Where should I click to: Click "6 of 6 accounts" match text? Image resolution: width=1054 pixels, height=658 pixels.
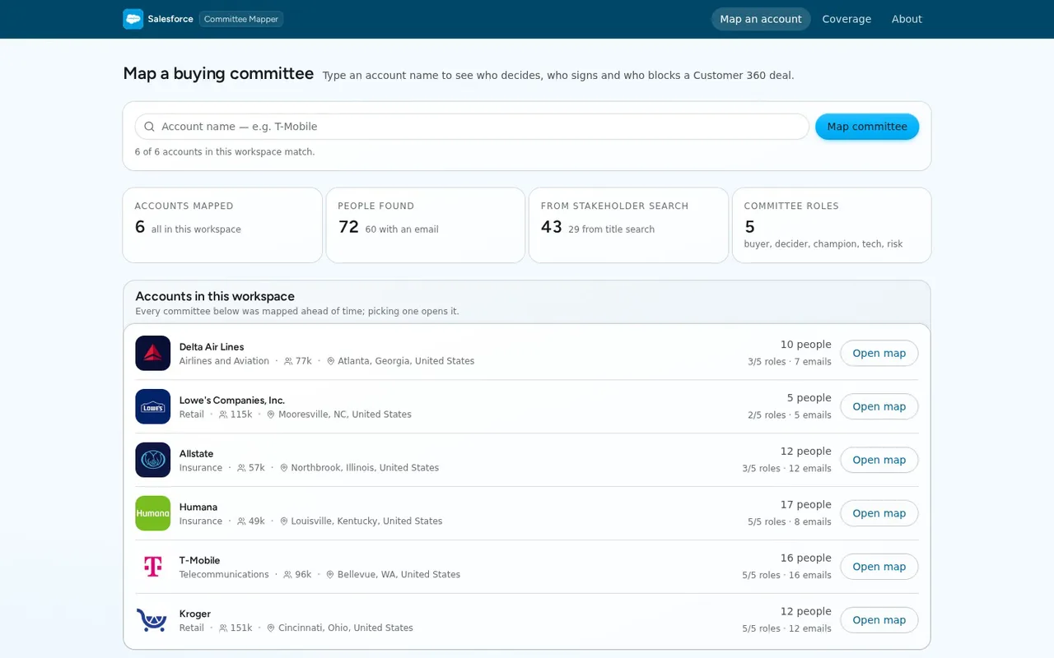click(x=225, y=152)
